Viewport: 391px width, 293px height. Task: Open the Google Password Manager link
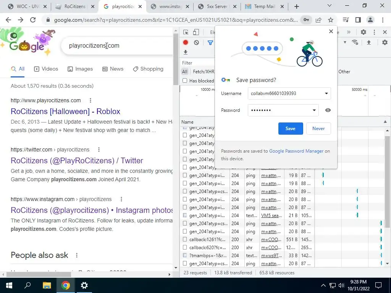296,151
